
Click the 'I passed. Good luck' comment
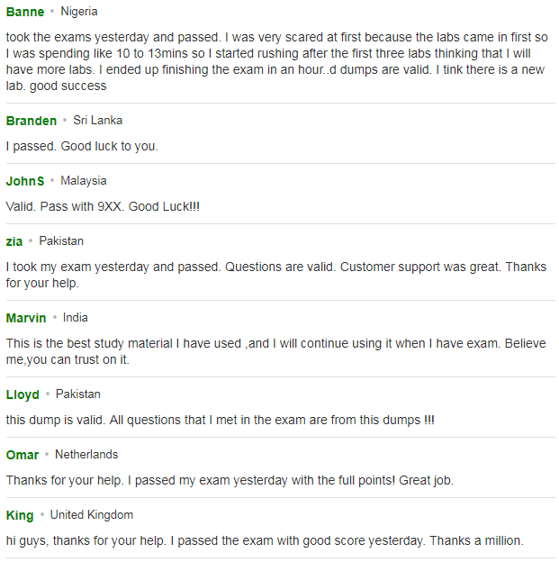[x=82, y=146]
